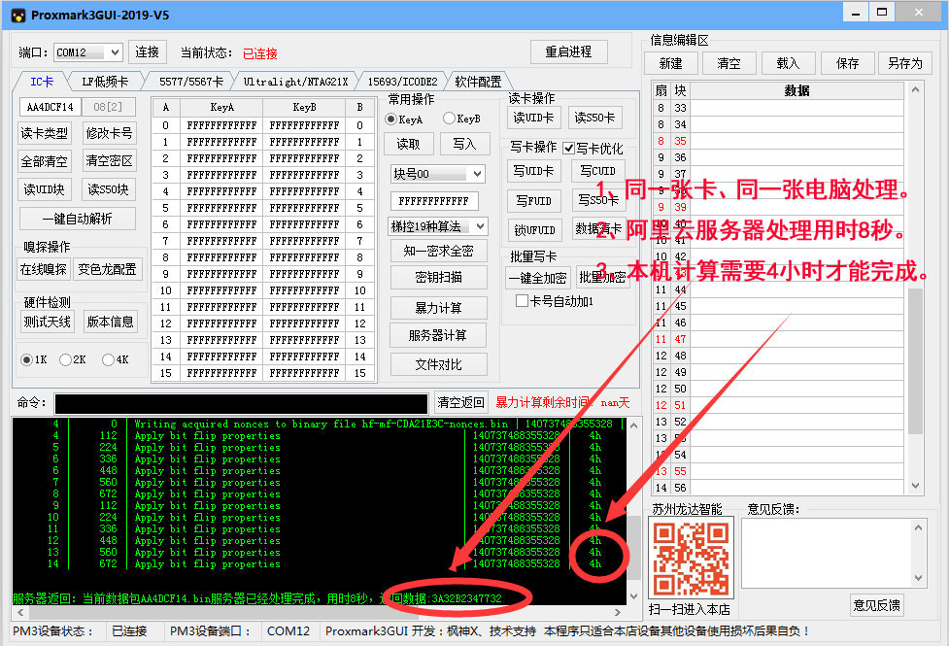Choose the 4K card size option
This screenshot has height=646, width=949.
[x=108, y=359]
